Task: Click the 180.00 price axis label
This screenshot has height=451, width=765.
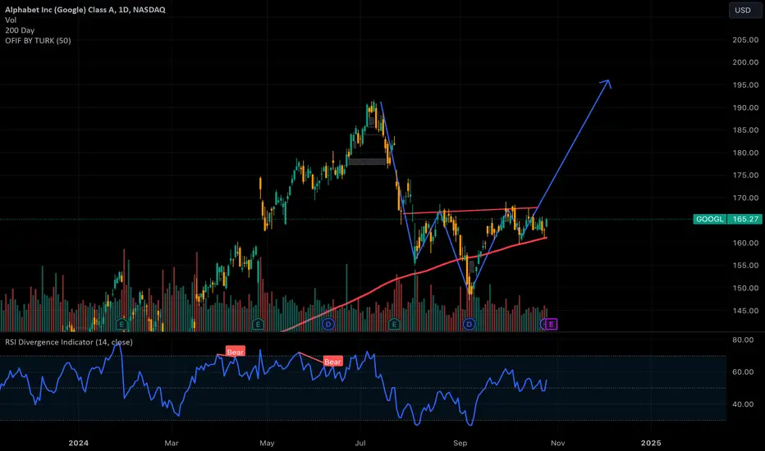Action: tap(745, 153)
